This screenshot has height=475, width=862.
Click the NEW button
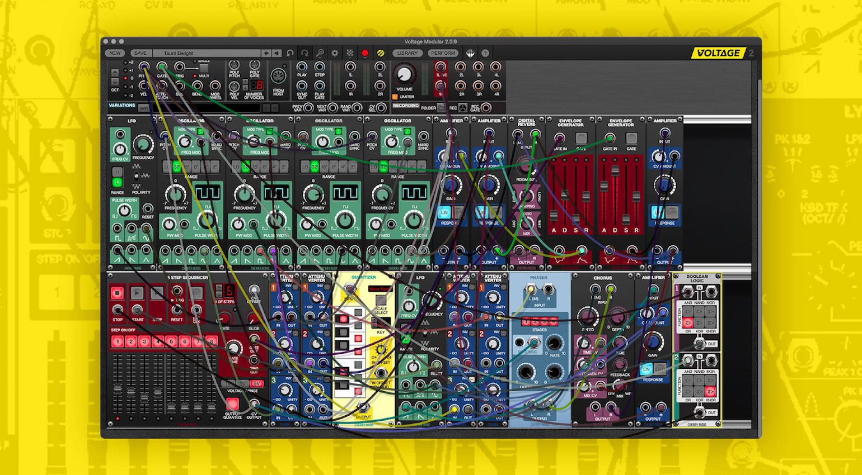[x=115, y=53]
